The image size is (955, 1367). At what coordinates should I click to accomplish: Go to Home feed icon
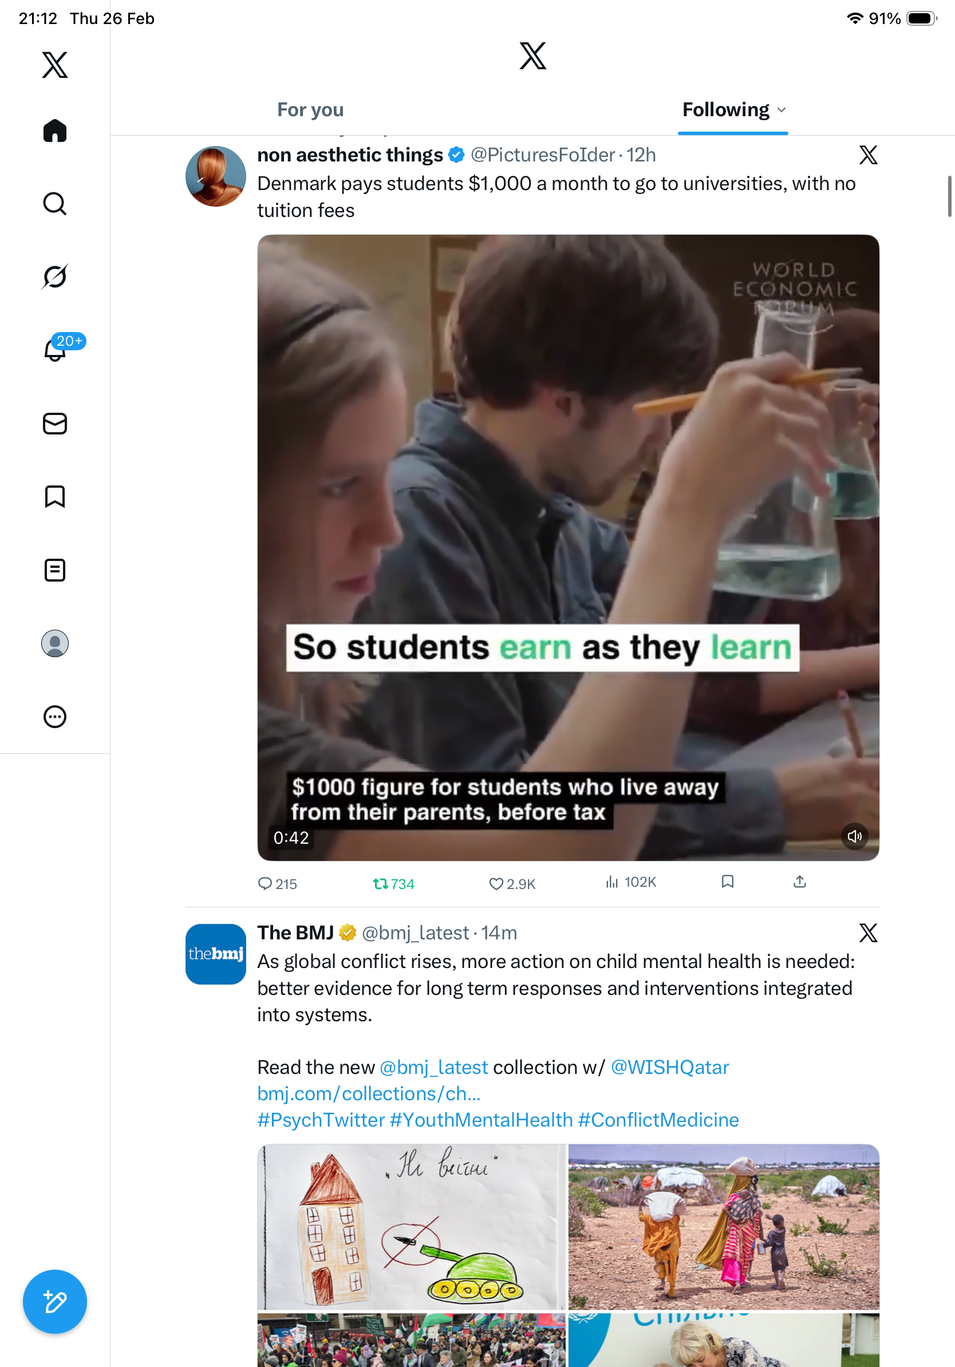[x=55, y=131]
